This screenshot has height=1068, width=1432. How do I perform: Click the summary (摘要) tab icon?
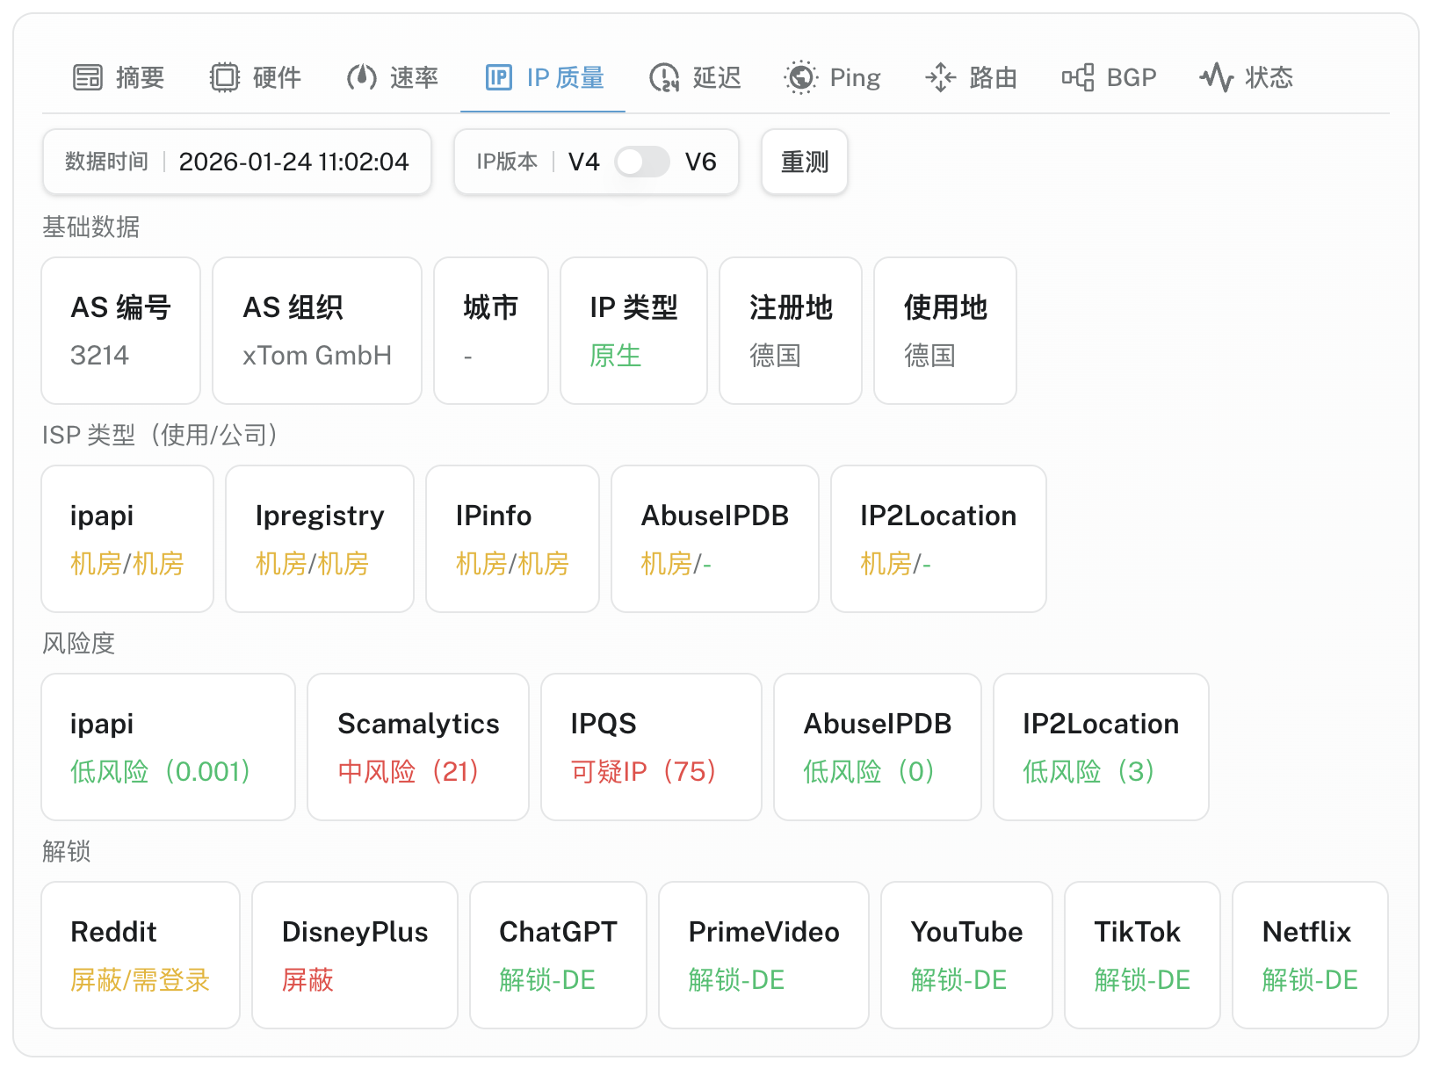click(x=87, y=77)
